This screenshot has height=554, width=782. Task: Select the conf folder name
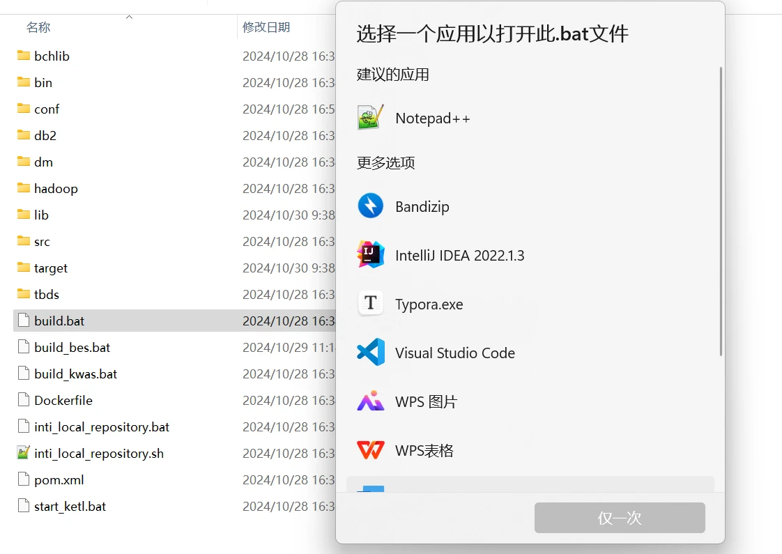pos(47,109)
